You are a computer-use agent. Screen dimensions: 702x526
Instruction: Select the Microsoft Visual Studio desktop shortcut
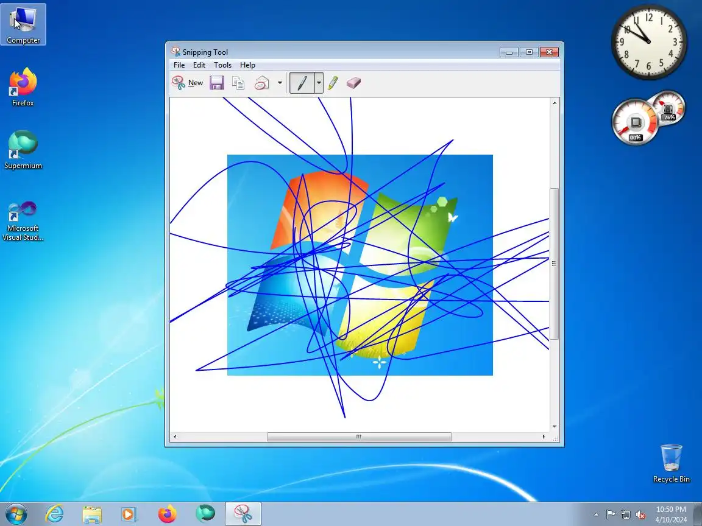23,220
